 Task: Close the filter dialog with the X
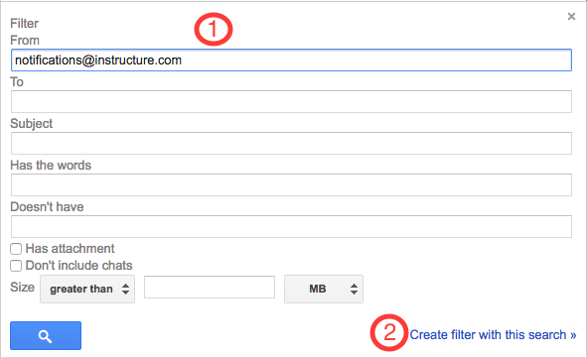(x=571, y=17)
